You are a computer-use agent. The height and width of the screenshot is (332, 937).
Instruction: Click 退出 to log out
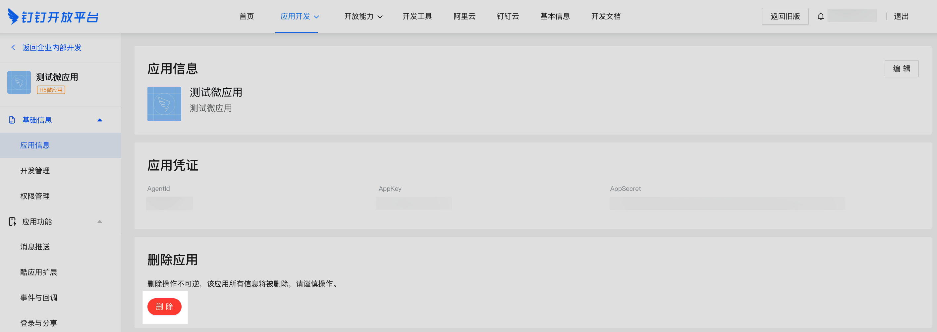click(x=901, y=16)
